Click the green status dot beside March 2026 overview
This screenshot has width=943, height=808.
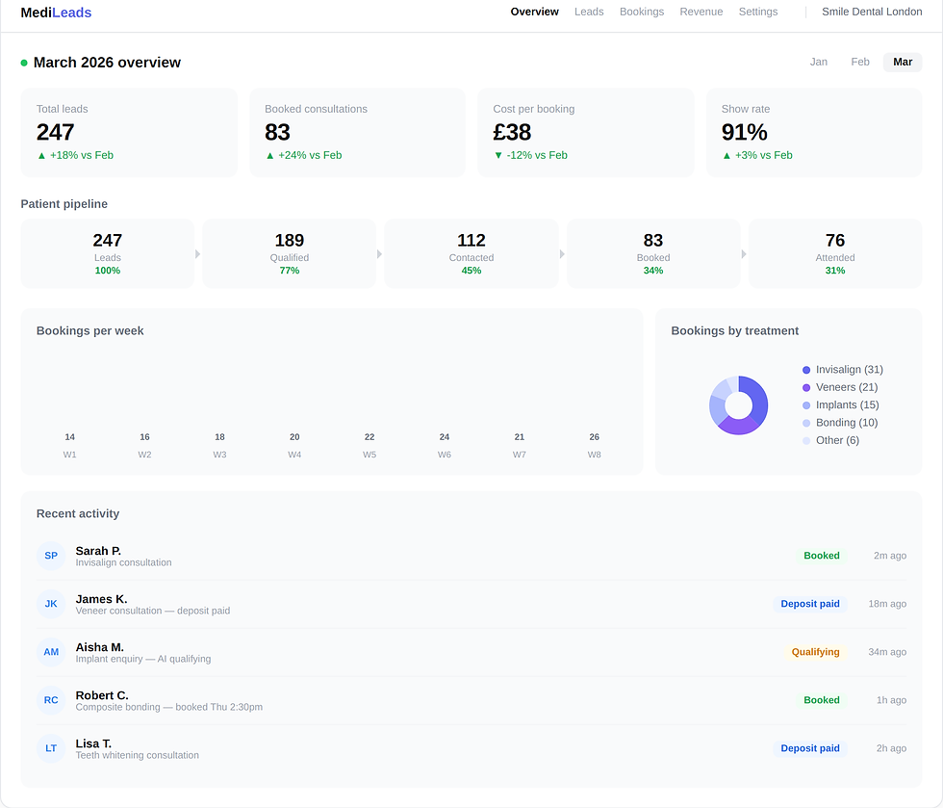pos(24,63)
